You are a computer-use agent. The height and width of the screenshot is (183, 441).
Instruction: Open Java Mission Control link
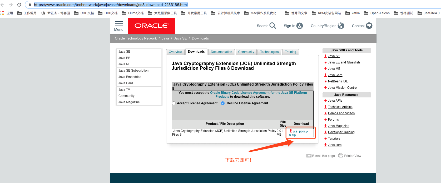tap(343, 88)
